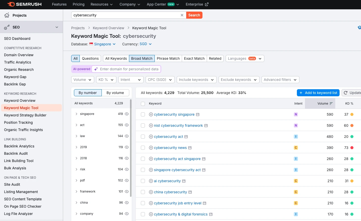Open SERP icon for china cybersecurity
Viewport: 361px width, 221px height.
click(190, 192)
